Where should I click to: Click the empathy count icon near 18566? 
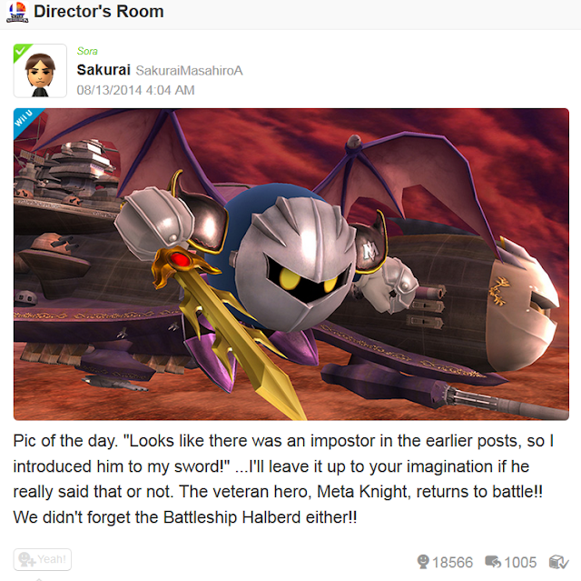[x=423, y=562]
